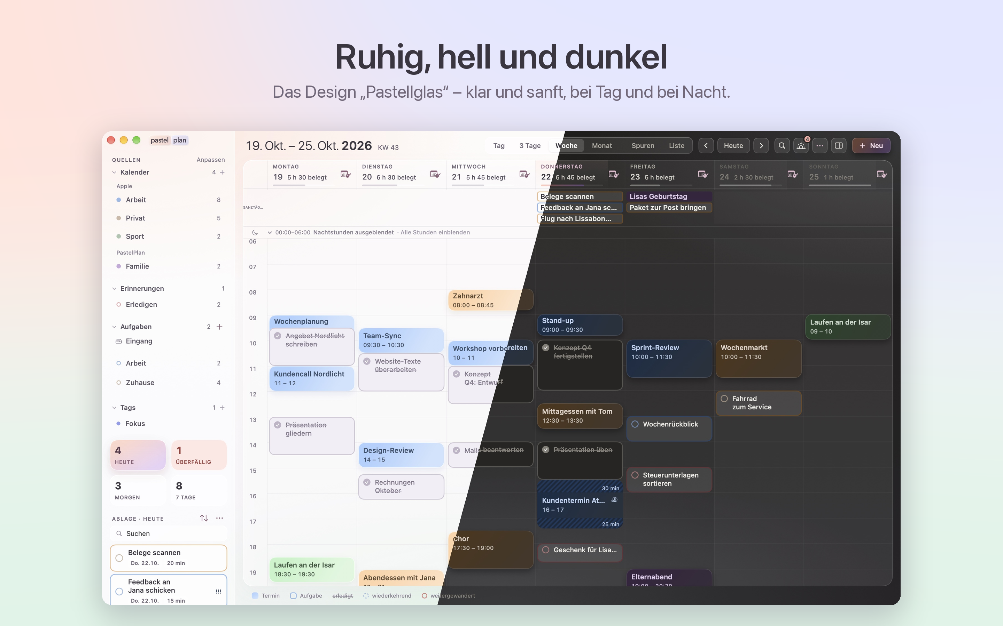Screen dimensions: 1003x626
Task: Click the day-planning icon for Montag 19
Action: (x=346, y=174)
